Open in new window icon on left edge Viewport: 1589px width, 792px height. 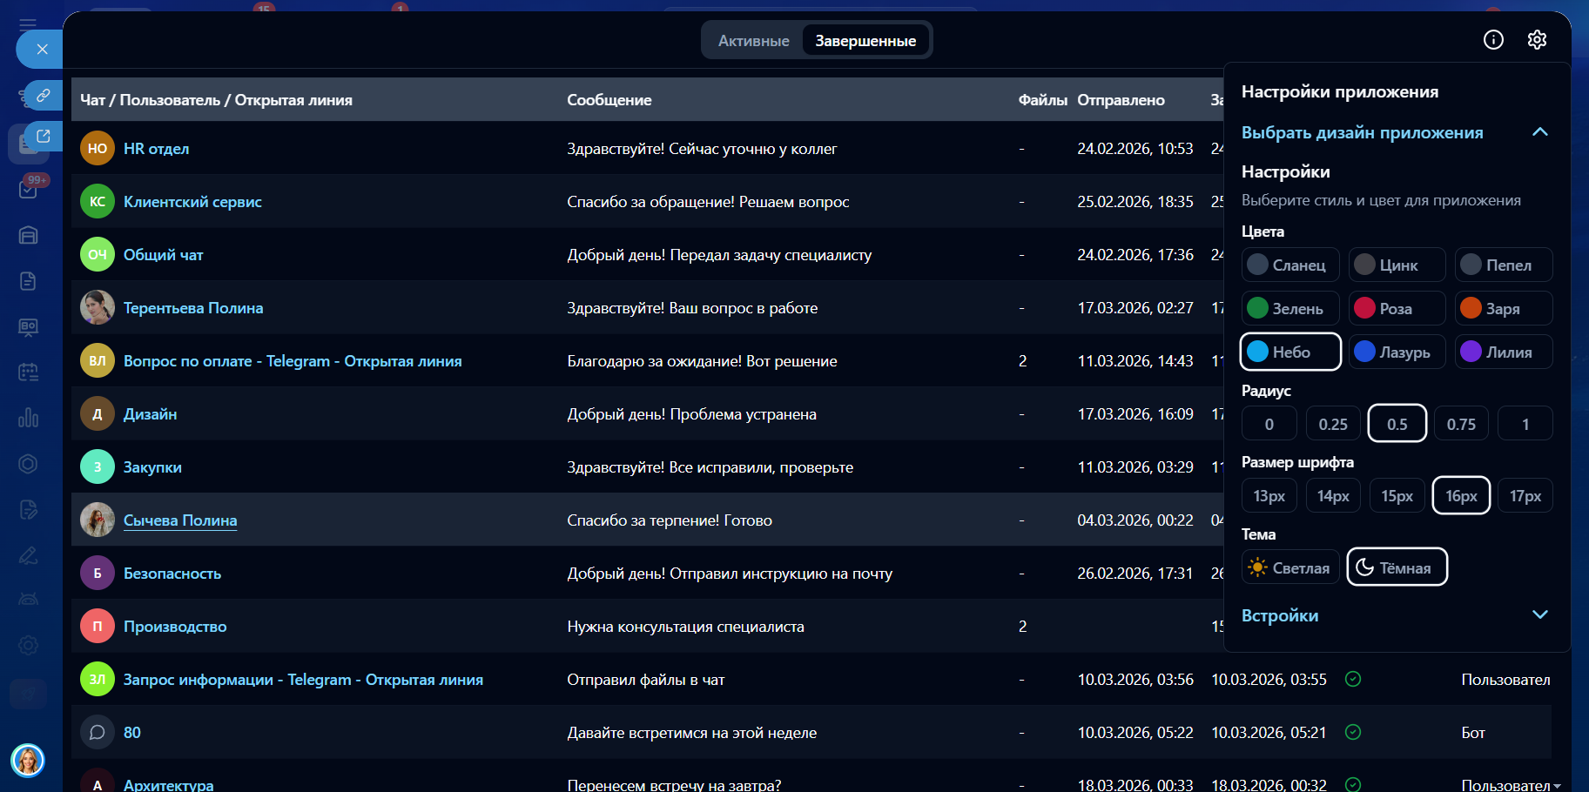point(43,137)
